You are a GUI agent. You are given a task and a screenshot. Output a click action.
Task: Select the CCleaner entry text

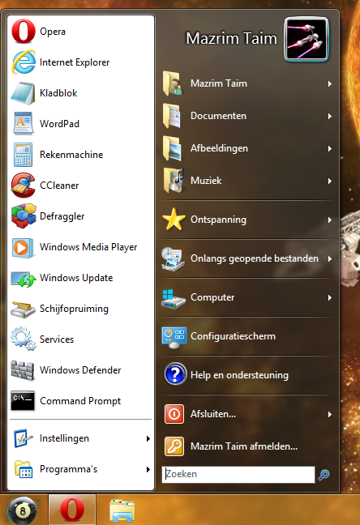coord(59,186)
